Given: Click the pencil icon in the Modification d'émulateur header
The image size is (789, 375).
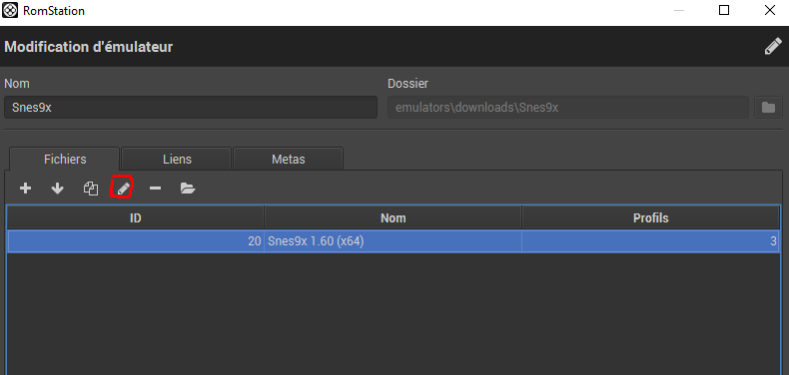Looking at the screenshot, I should [x=772, y=47].
